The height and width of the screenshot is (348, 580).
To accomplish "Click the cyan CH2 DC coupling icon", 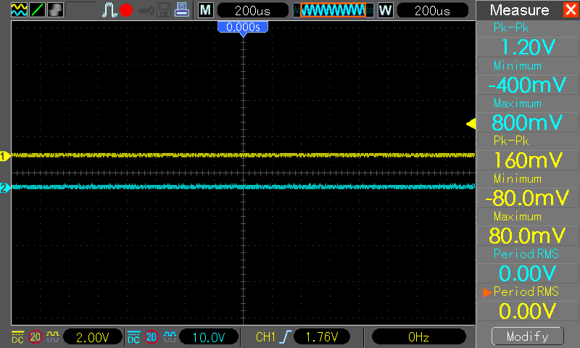I will (133, 337).
